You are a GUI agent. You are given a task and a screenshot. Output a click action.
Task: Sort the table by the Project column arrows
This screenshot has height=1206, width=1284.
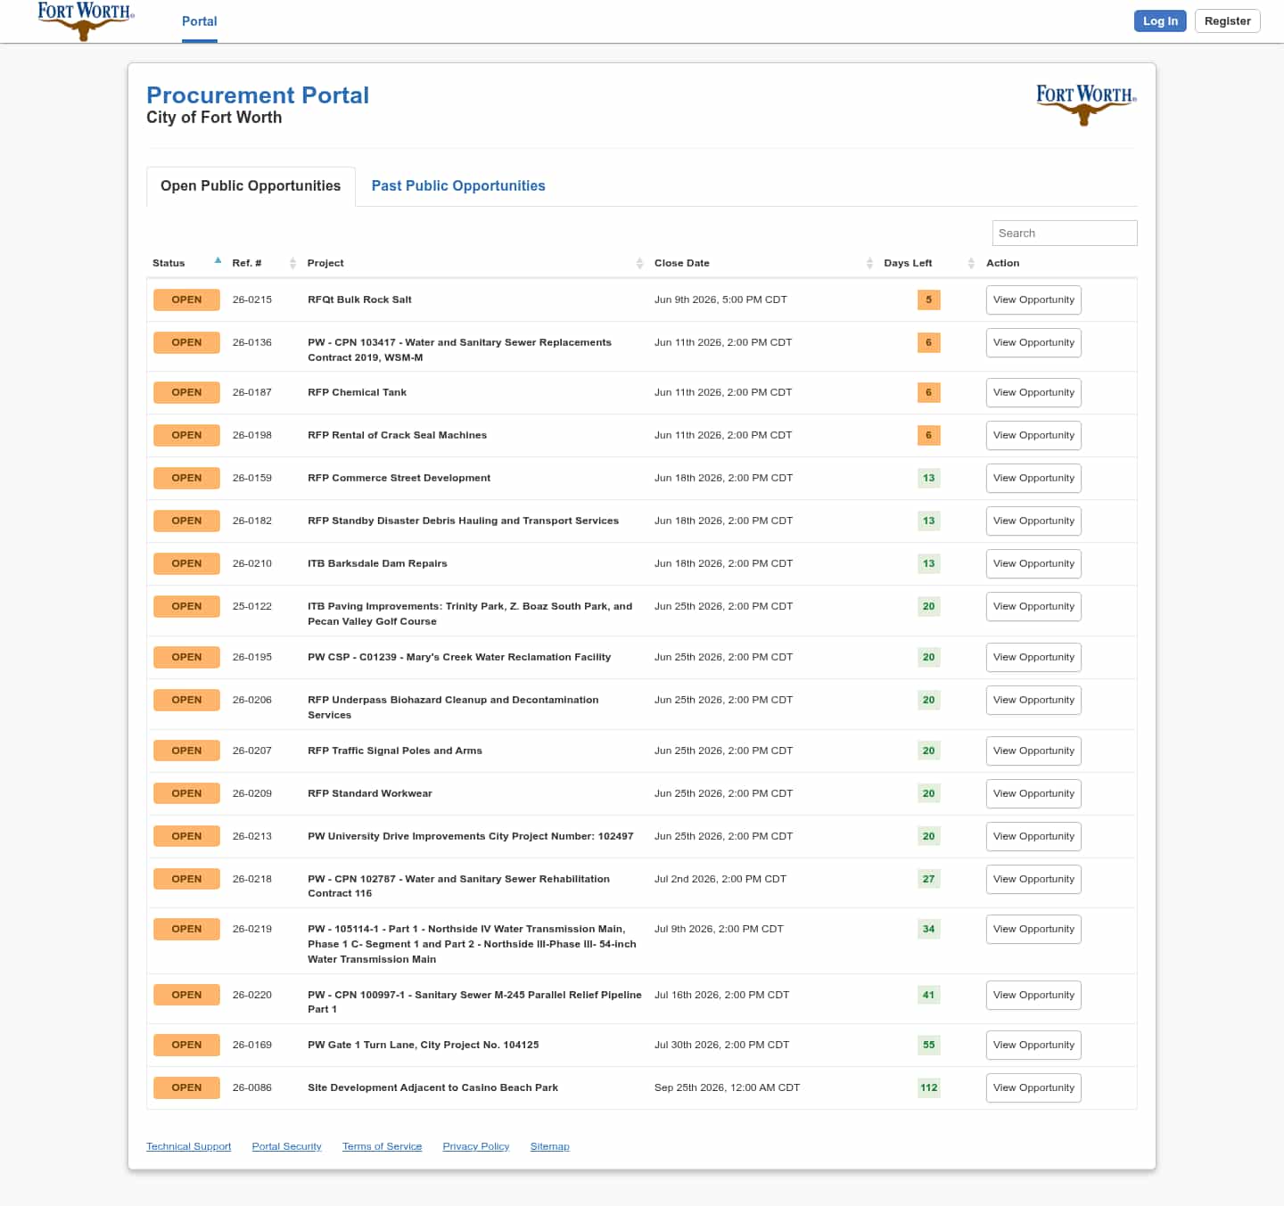(639, 263)
